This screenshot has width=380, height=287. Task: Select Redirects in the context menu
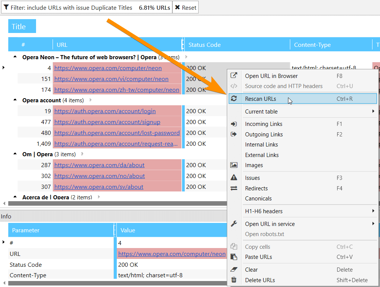[303, 188]
